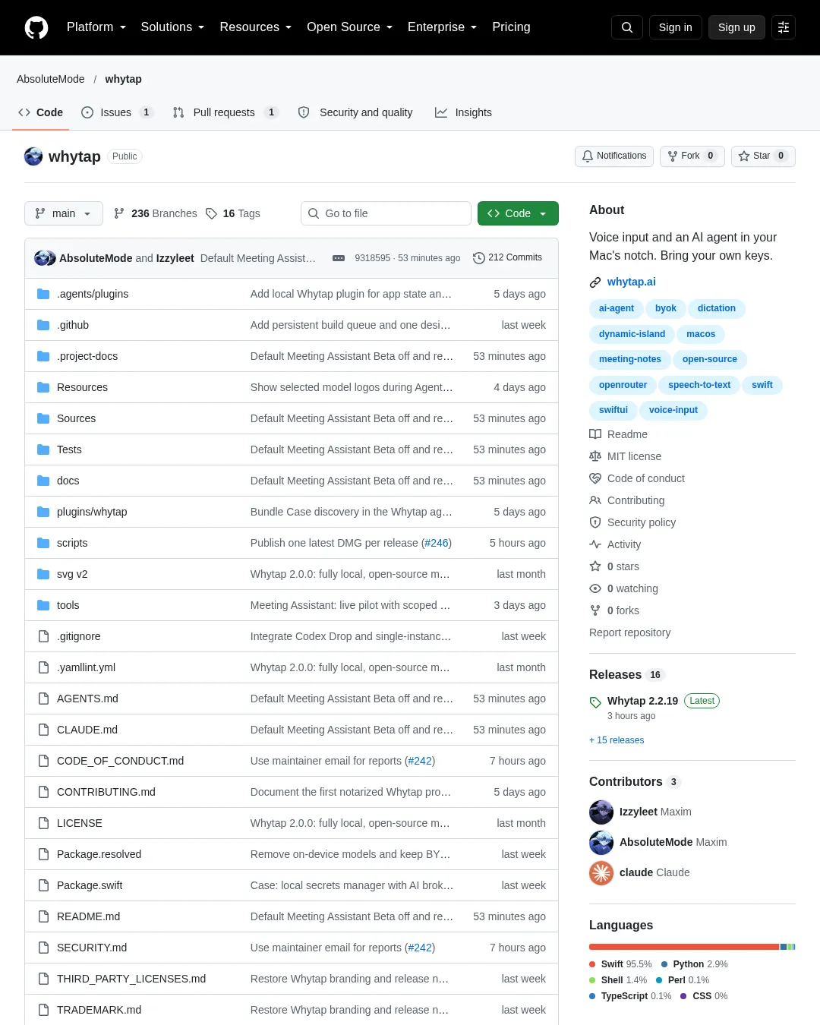Open the Enterprise dropdown menu
Image resolution: width=820 pixels, height=1025 pixels.
443,27
